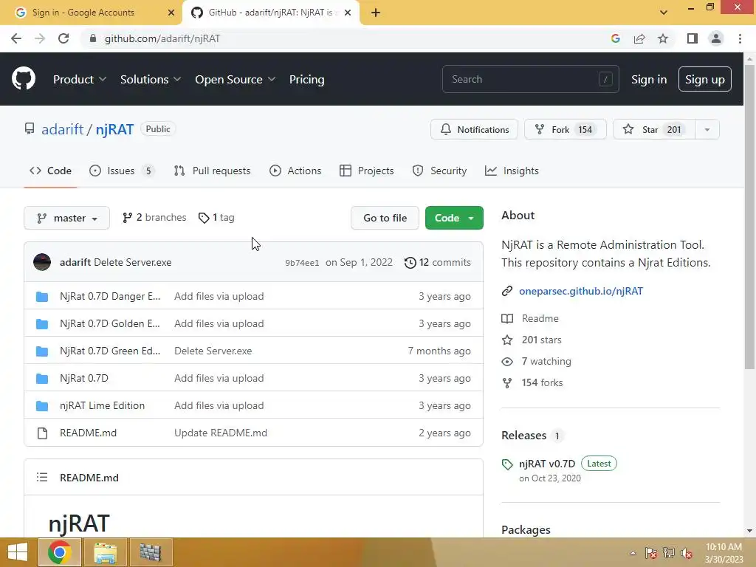Expand the Open Source menu
The image size is (756, 567).
tap(236, 79)
